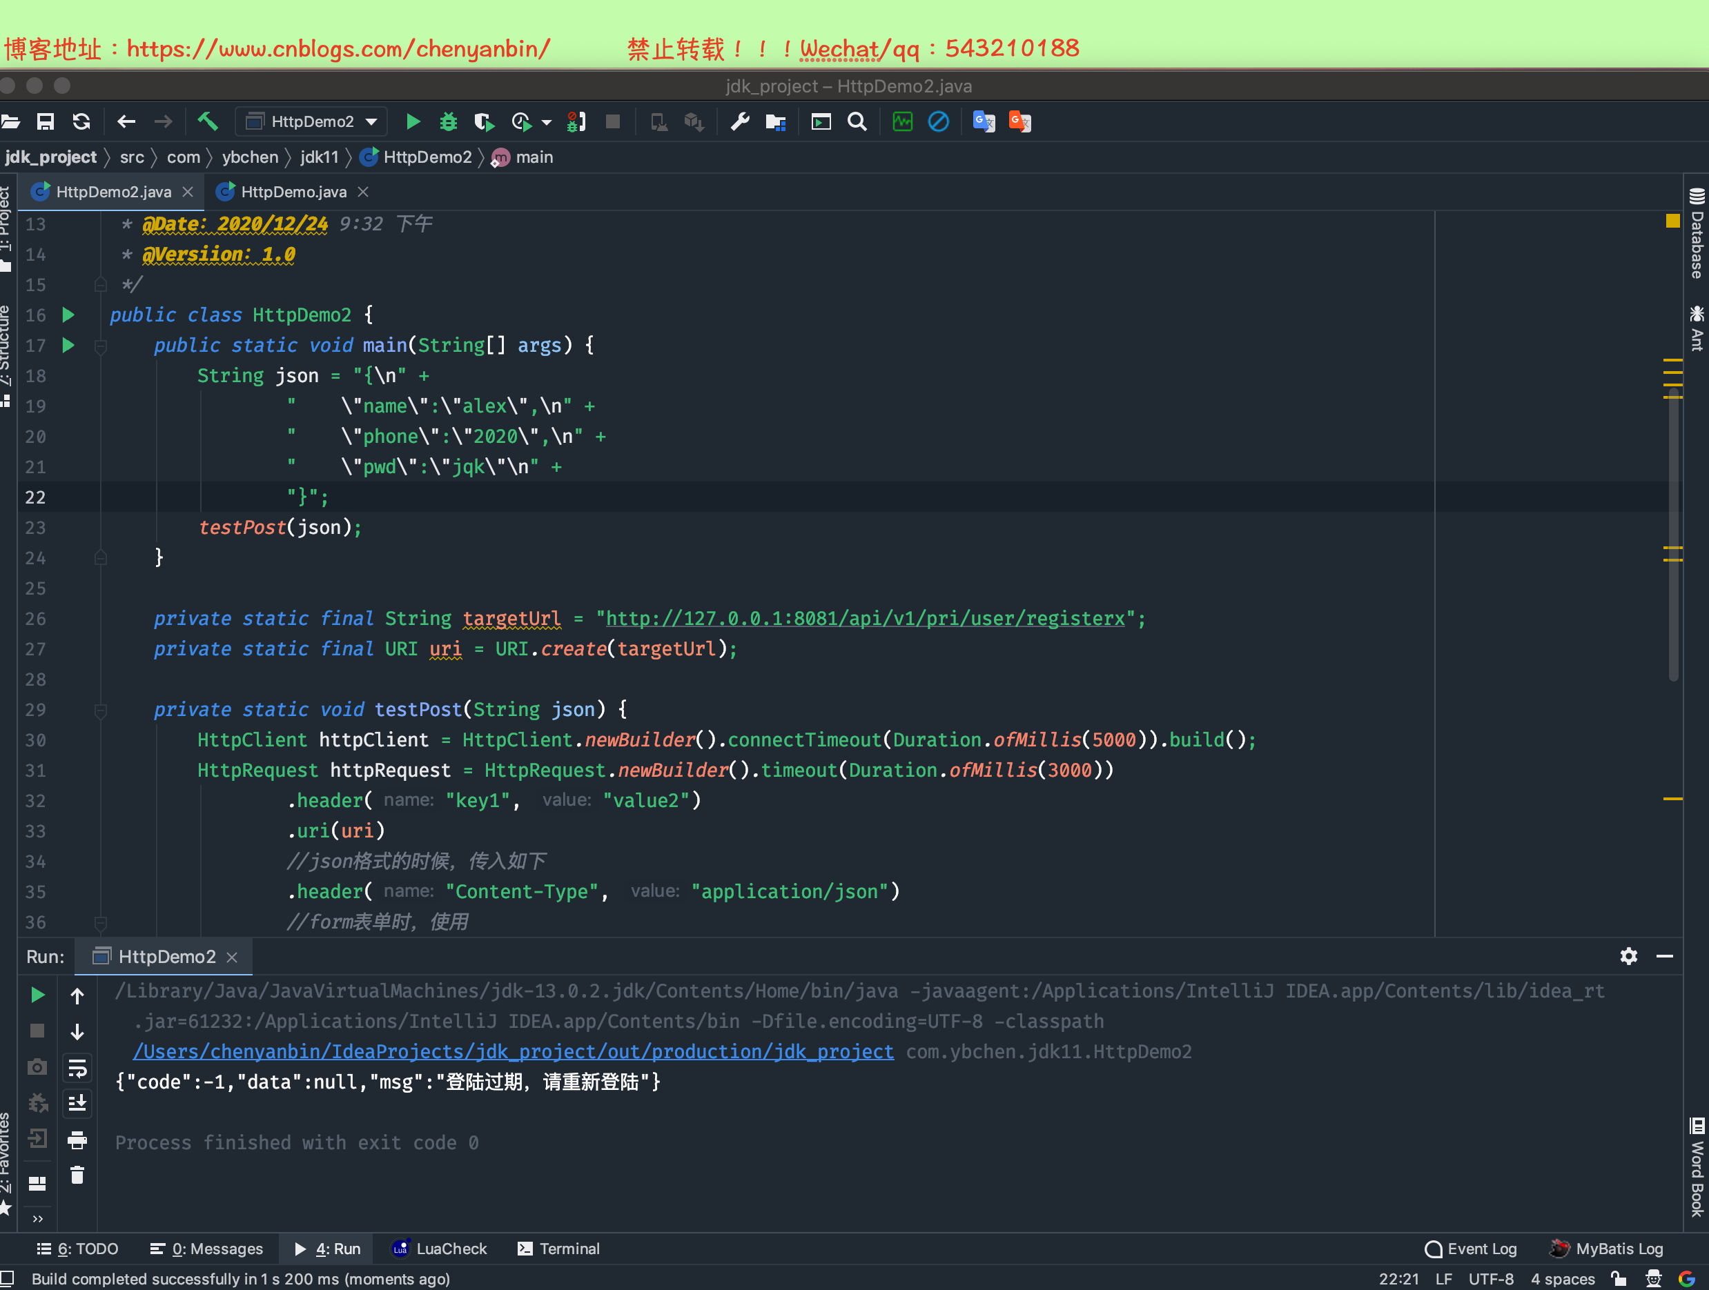Image resolution: width=1709 pixels, height=1290 pixels.
Task: Click the Build project hammer icon
Action: click(x=207, y=121)
